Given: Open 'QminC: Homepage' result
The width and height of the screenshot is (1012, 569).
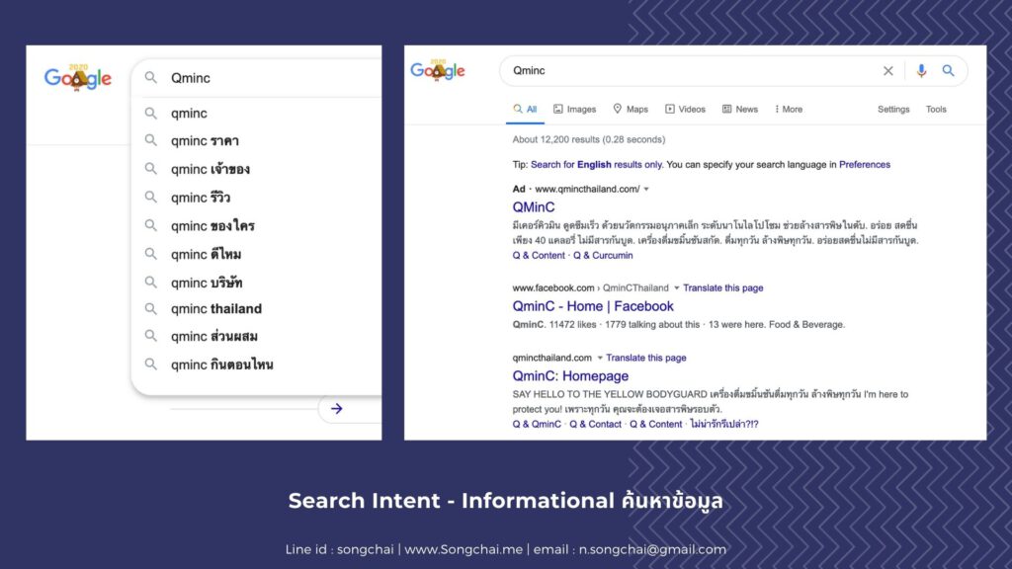Looking at the screenshot, I should click(570, 376).
